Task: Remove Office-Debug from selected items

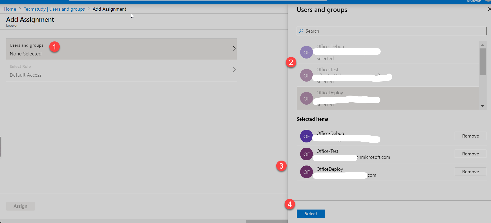Action: [470, 136]
